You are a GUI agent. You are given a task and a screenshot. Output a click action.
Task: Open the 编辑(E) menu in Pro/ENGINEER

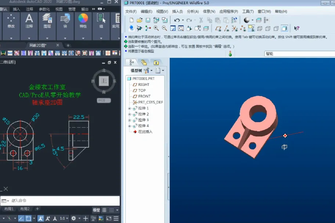tap(146, 11)
